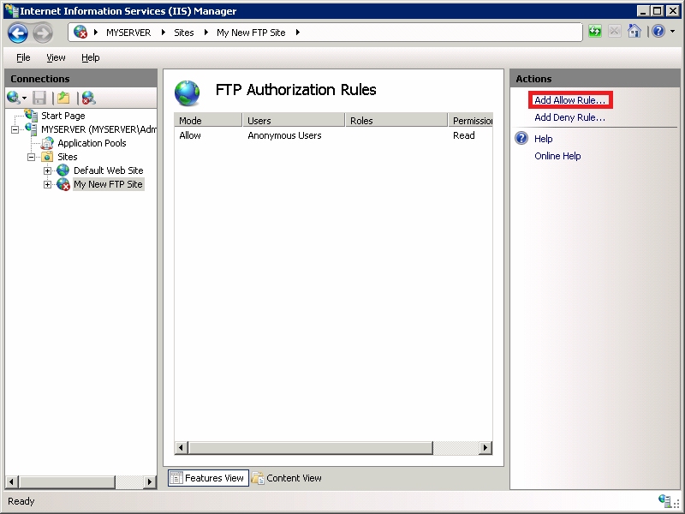This screenshot has height=514, width=685.
Task: Open the File menu
Action: point(23,57)
